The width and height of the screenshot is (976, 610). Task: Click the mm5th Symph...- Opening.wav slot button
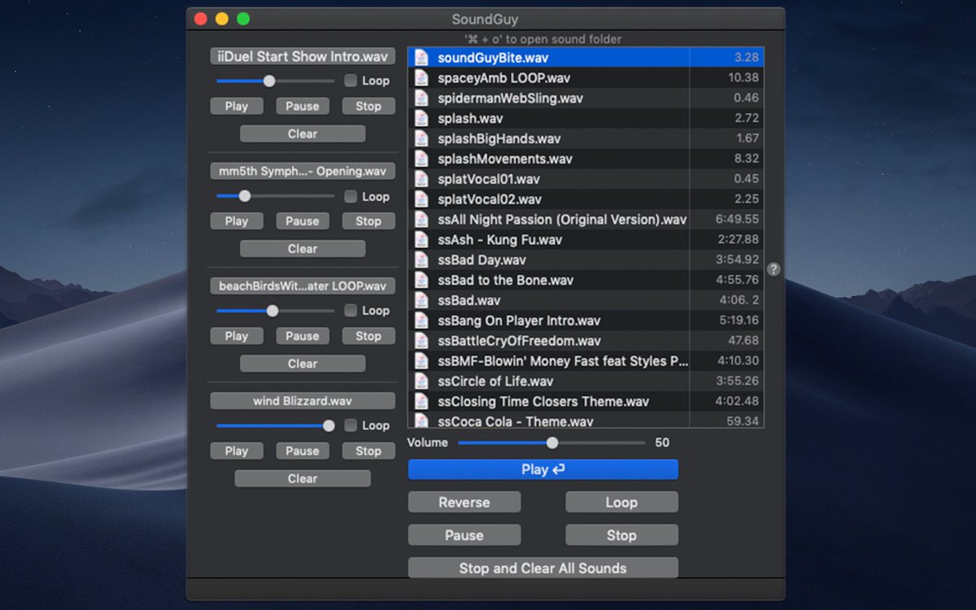pos(303,172)
